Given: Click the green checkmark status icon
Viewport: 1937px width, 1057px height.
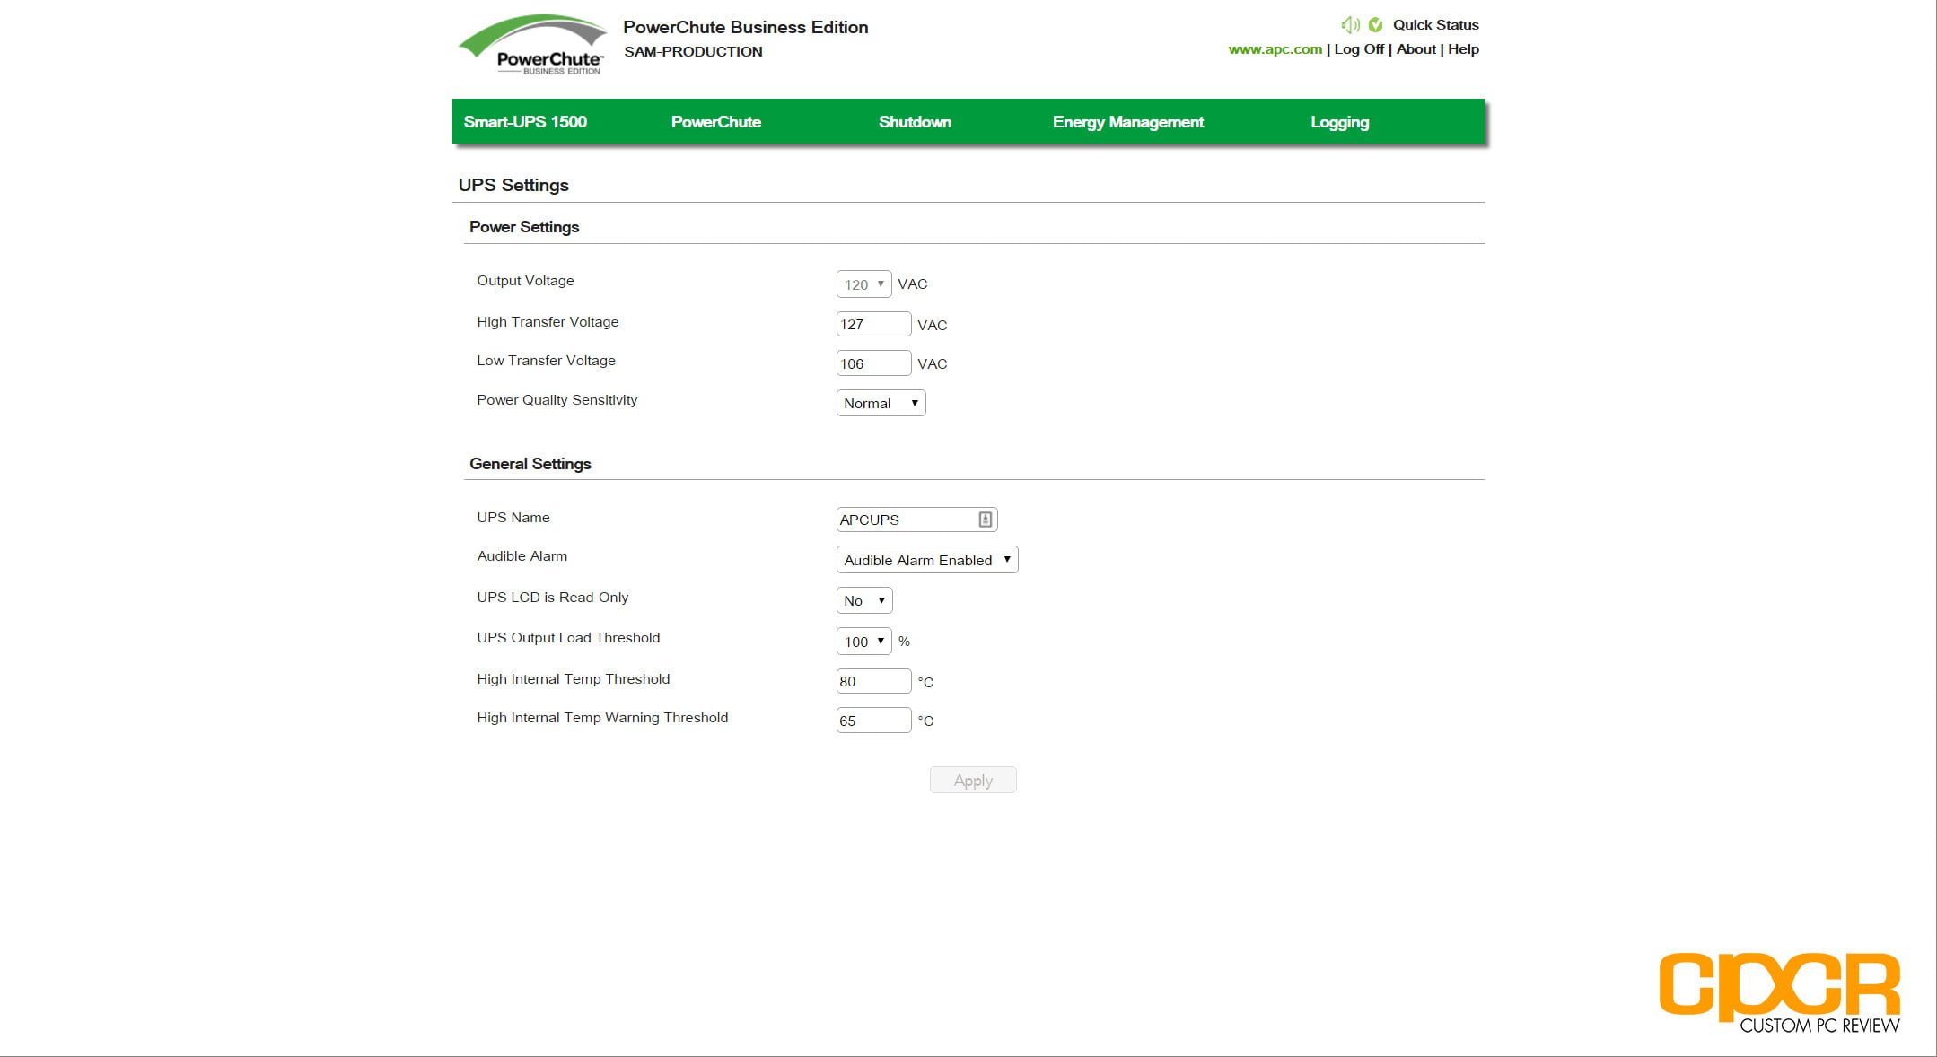Looking at the screenshot, I should pyautogui.click(x=1375, y=25).
